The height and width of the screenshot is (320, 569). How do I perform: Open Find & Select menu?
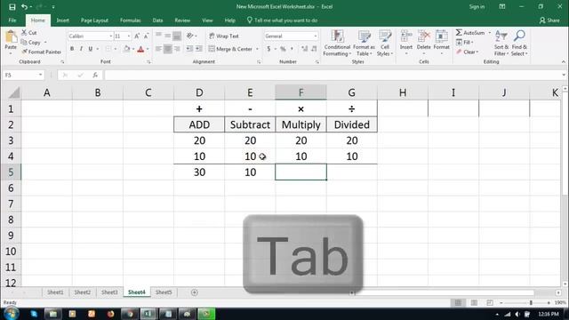click(x=519, y=44)
